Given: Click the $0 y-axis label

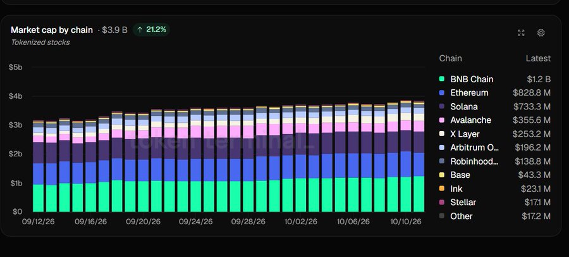Looking at the screenshot, I should [17, 211].
